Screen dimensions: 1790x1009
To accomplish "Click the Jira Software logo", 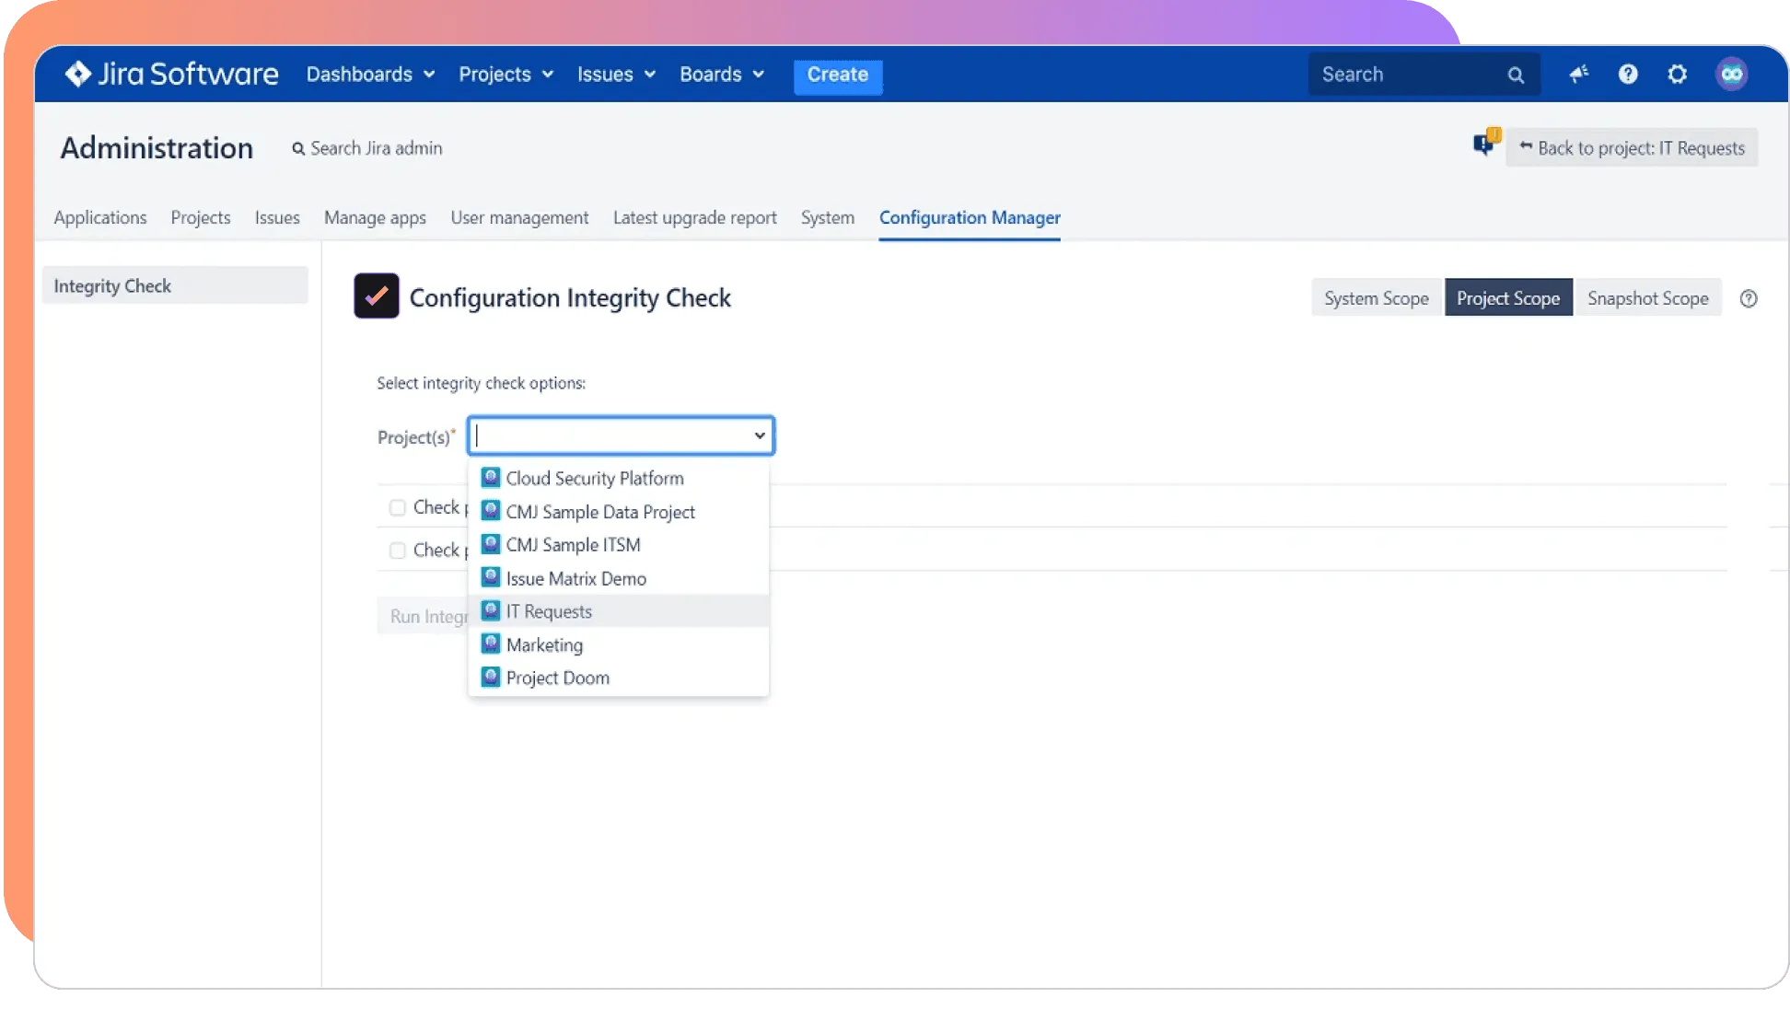I will click(171, 74).
